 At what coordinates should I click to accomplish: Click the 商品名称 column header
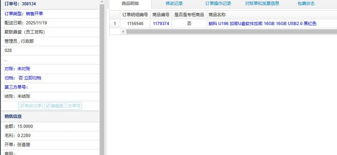pyautogui.click(x=217, y=15)
